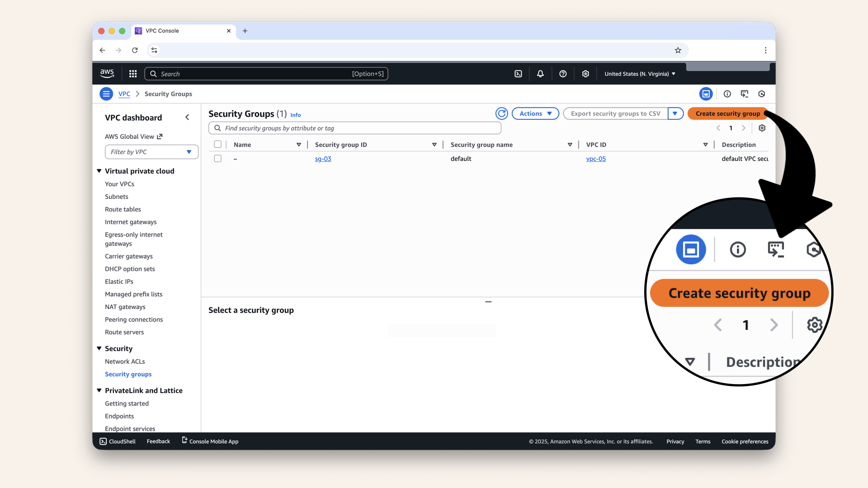Image resolution: width=868 pixels, height=488 pixels.
Task: Open the Actions dropdown
Action: click(x=535, y=113)
